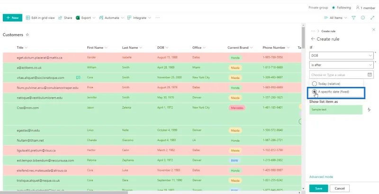This screenshot has height=194, width=379.
Task: Favorite the Customers list with star
Action: click(27, 34)
